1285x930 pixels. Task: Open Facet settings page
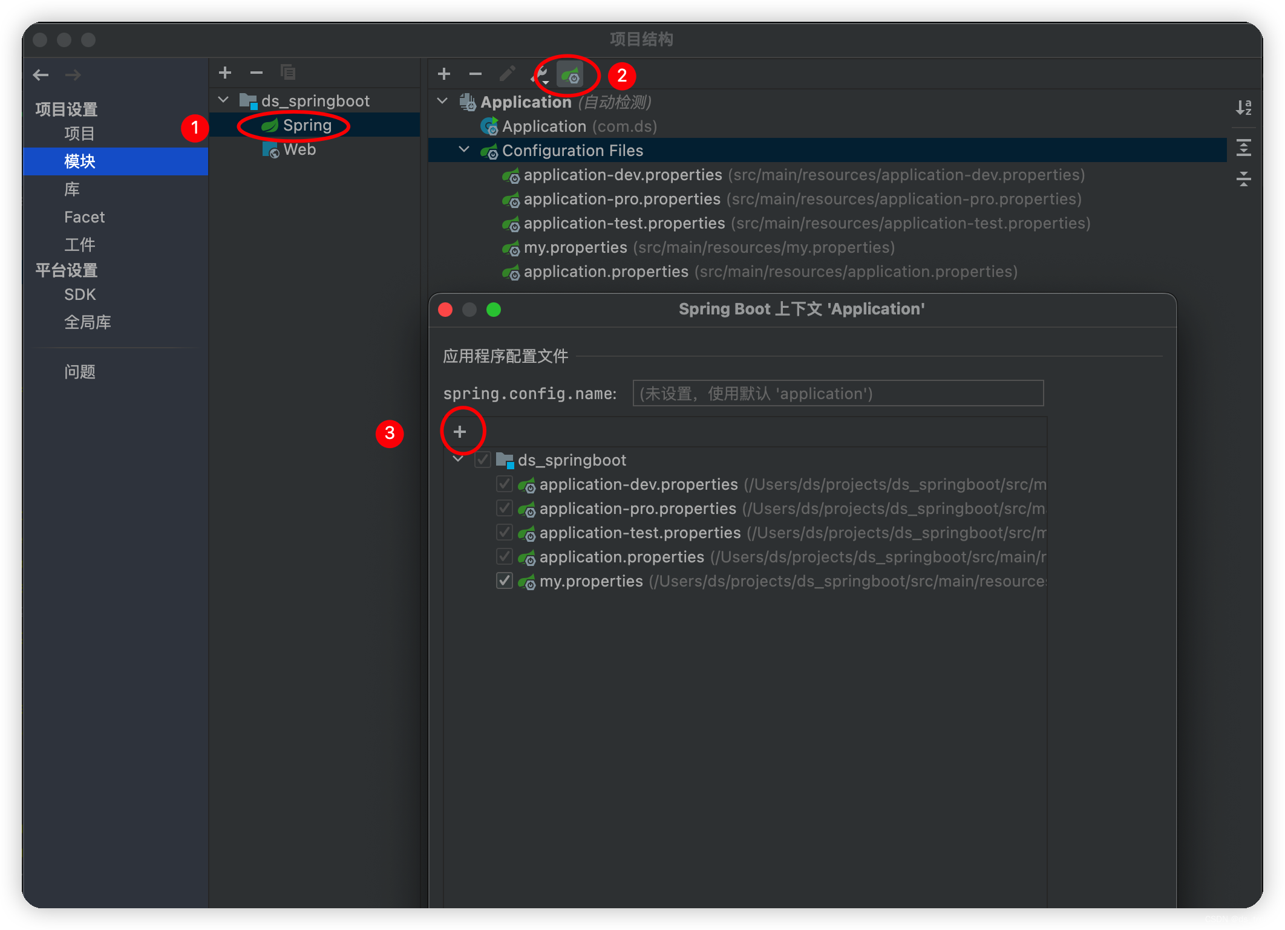tap(85, 217)
